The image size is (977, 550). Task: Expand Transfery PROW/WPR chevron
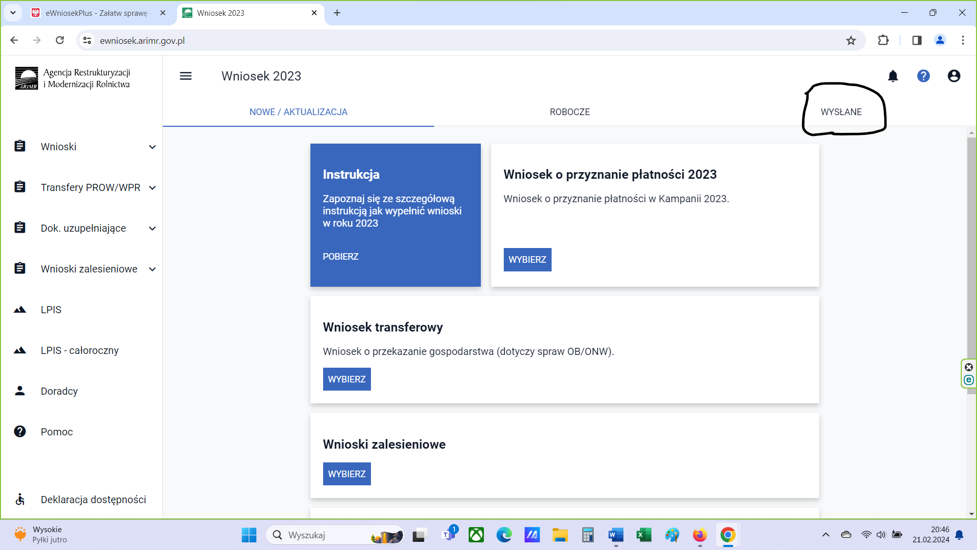(x=152, y=188)
